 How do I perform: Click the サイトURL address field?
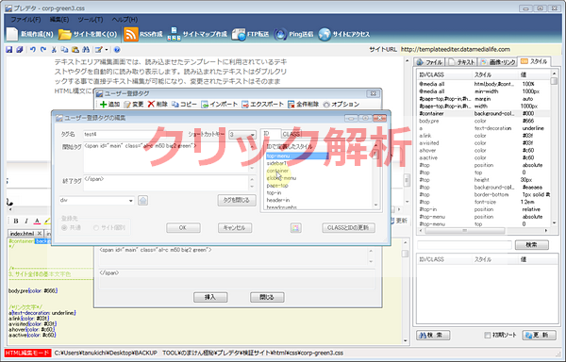pos(479,49)
